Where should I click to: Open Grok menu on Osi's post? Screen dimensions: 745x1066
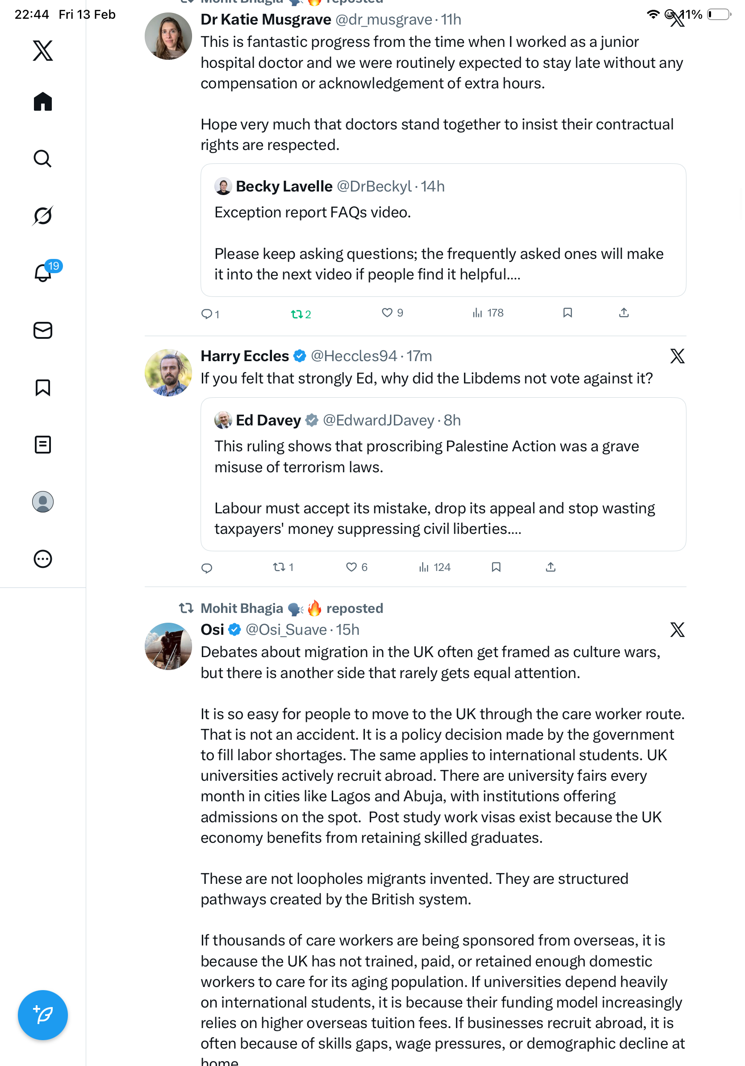pyautogui.click(x=677, y=629)
